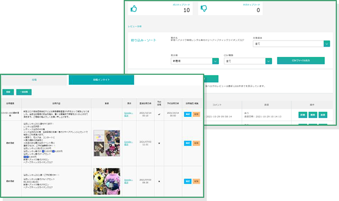
Task: Click blue confirm button in 2021/07/03 11:31 row
Action: 187,143
